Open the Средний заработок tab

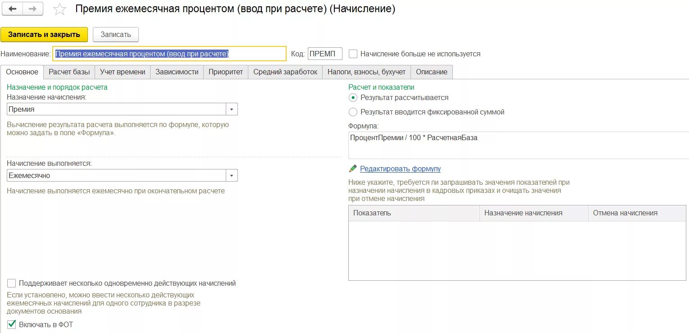285,72
